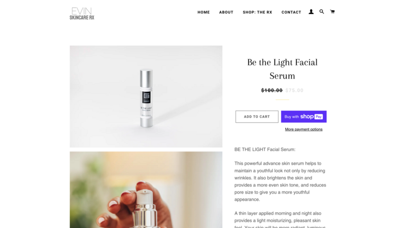
Task: Click the $100.00 crossed-out price
Action: tap(272, 90)
